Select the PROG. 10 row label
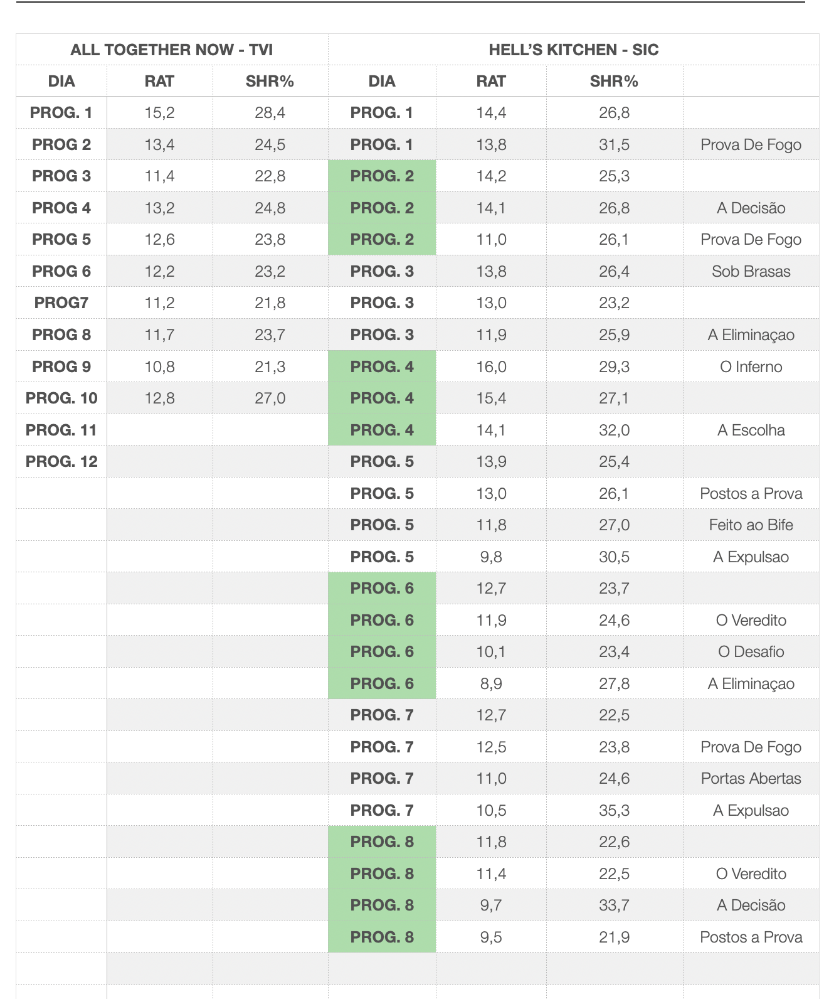 point(61,398)
